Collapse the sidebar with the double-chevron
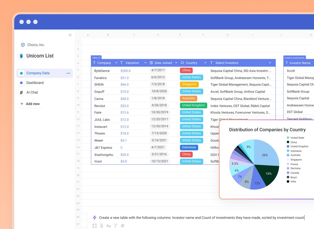The width and height of the screenshot is (314, 229). tap(70, 35)
